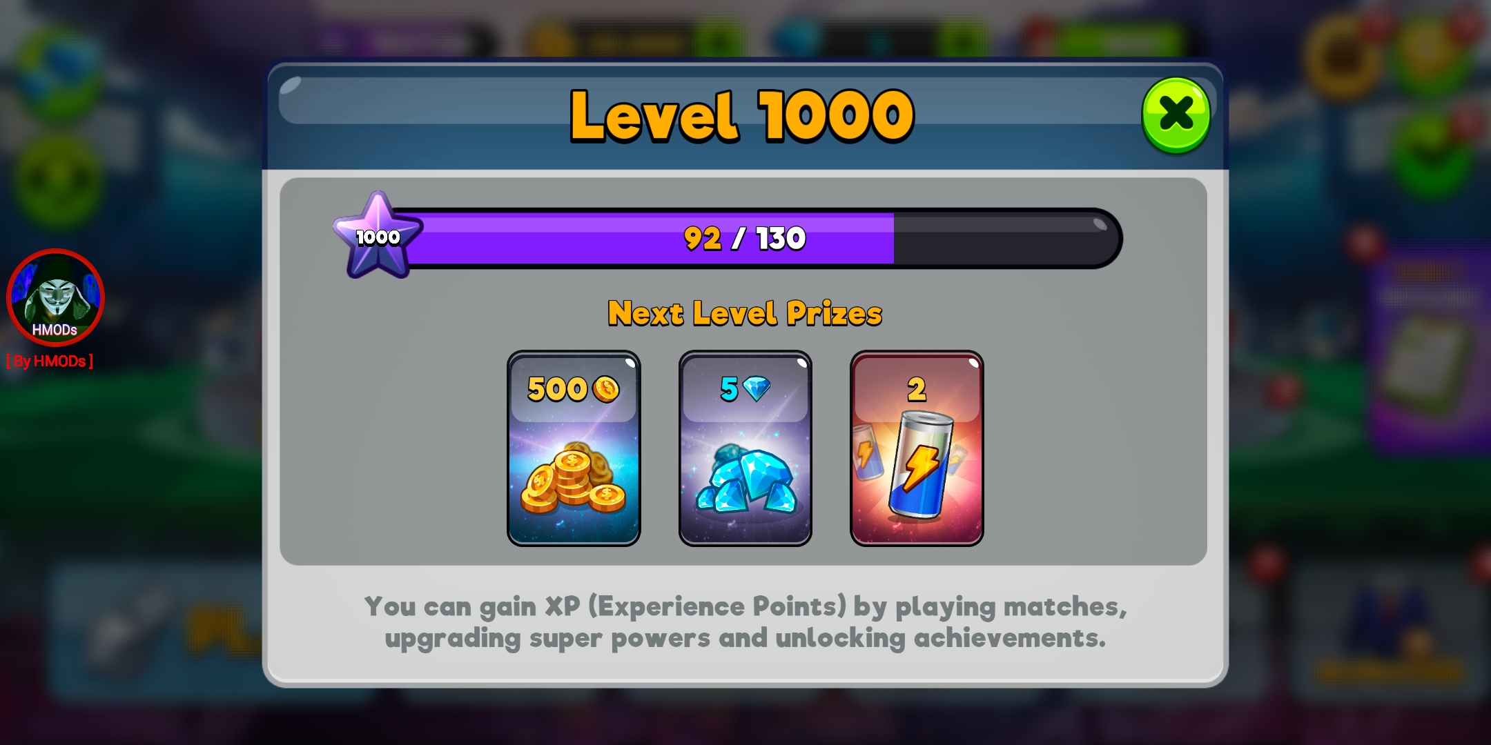Click the "92 / 130" XP counter
1491x745 pixels.
click(x=745, y=239)
